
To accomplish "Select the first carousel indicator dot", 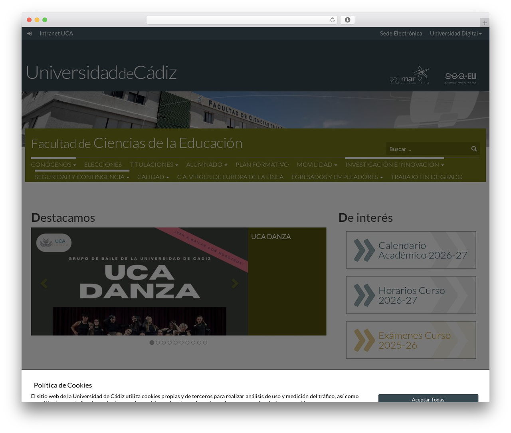I will click(152, 343).
